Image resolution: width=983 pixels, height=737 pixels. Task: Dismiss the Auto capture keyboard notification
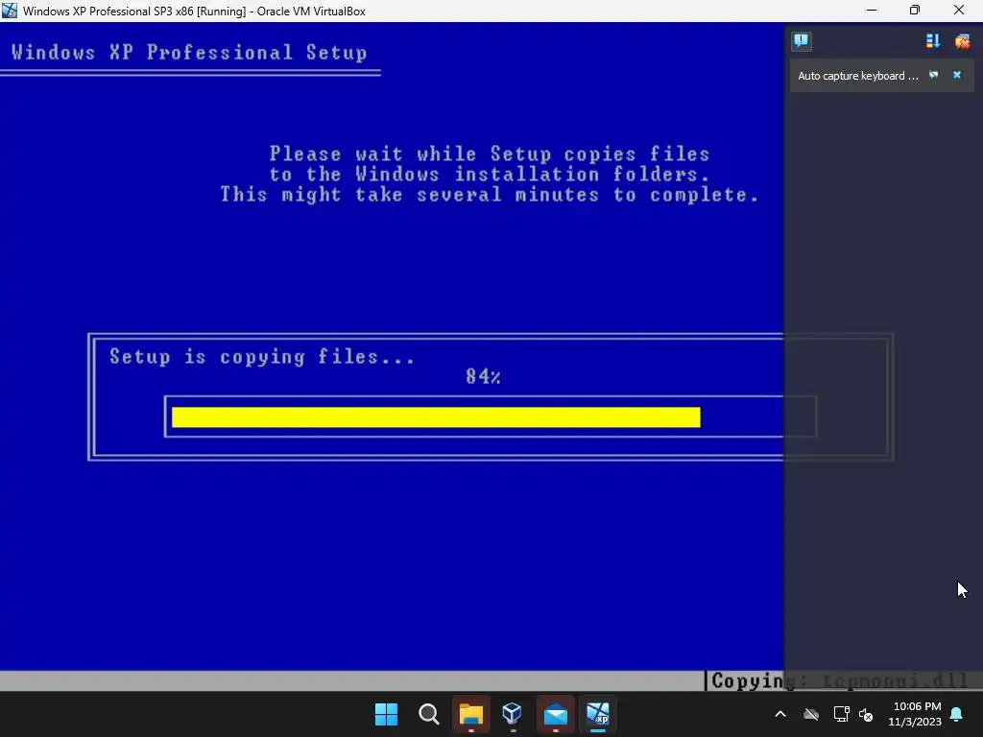coord(957,75)
